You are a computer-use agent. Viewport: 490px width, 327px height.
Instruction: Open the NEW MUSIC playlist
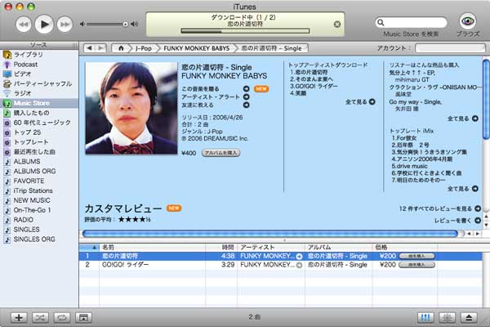39,200
